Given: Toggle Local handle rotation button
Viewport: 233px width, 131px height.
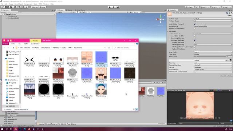Looking at the screenshot, I should (x=43, y=7).
